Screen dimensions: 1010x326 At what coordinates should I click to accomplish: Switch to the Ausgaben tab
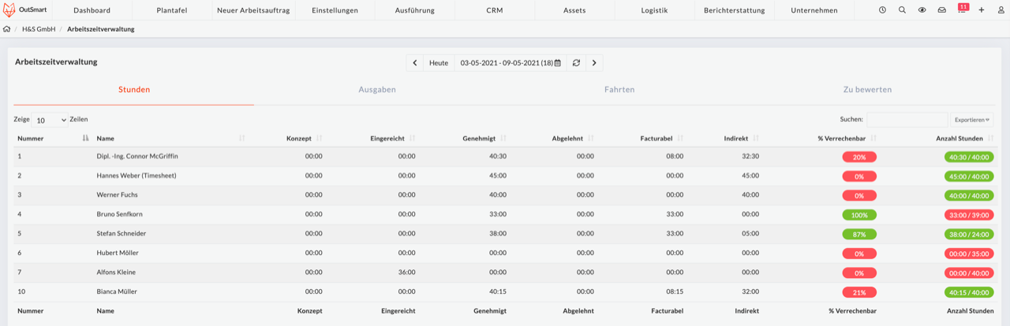377,90
